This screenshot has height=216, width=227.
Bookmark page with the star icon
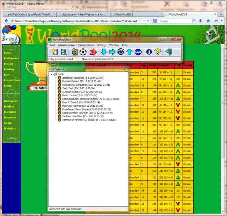(x=140, y=21)
